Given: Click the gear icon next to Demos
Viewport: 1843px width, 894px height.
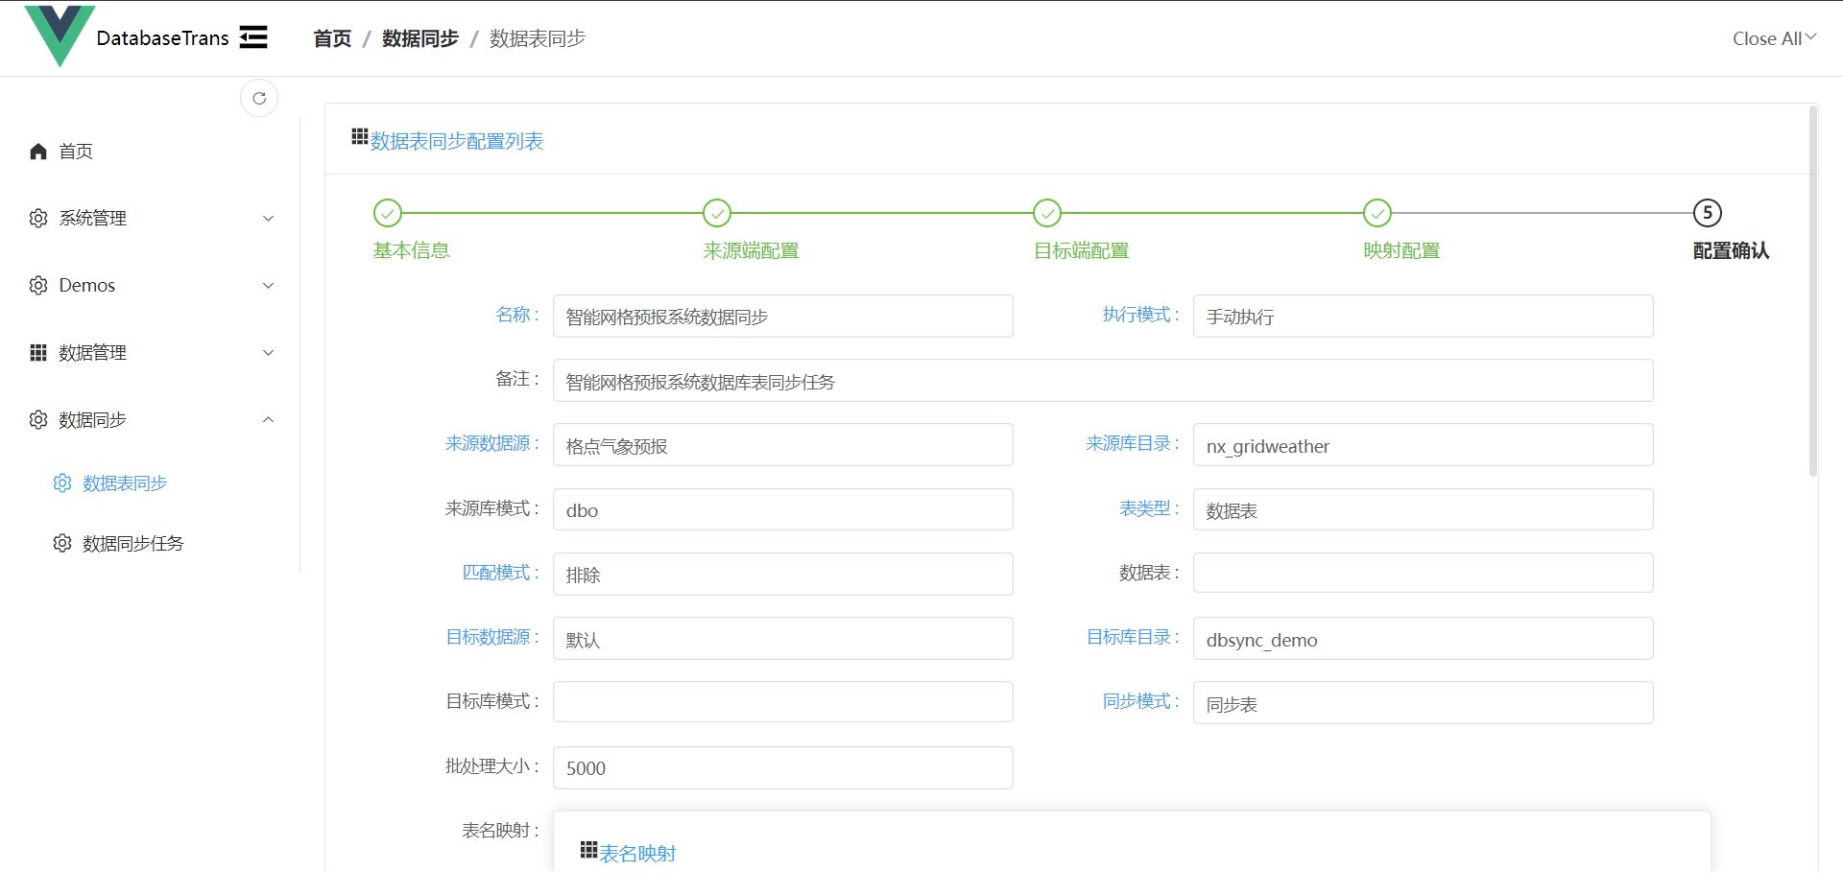Looking at the screenshot, I should 38,286.
